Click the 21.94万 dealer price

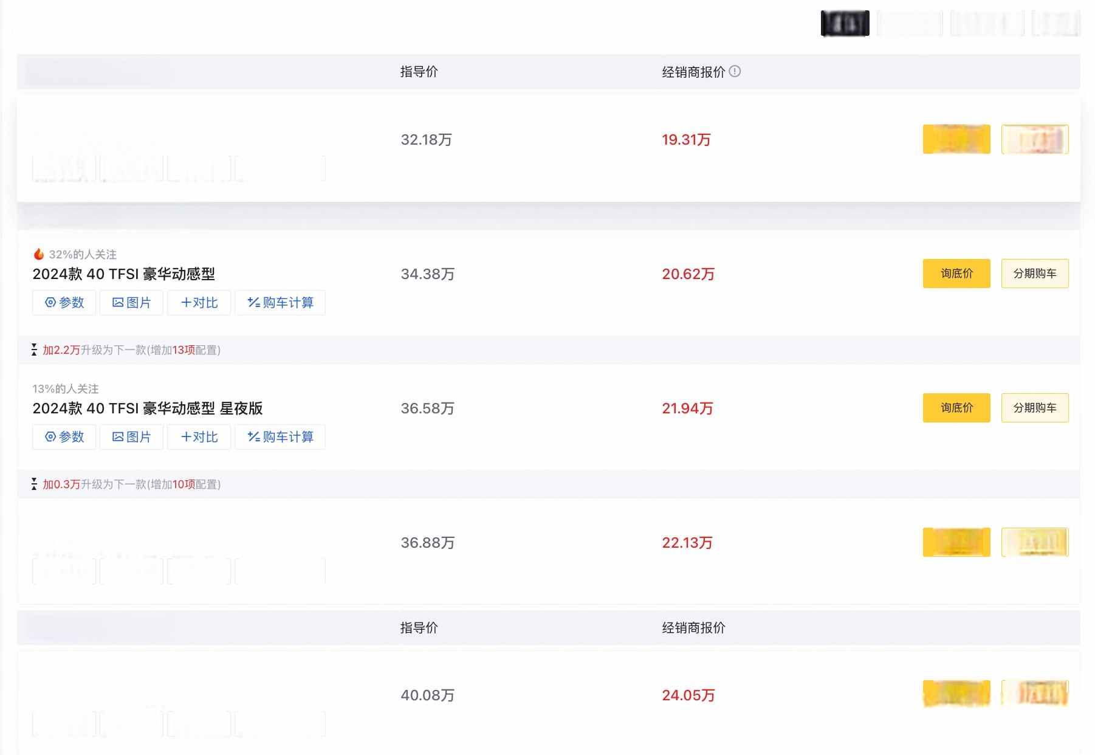[x=687, y=409]
